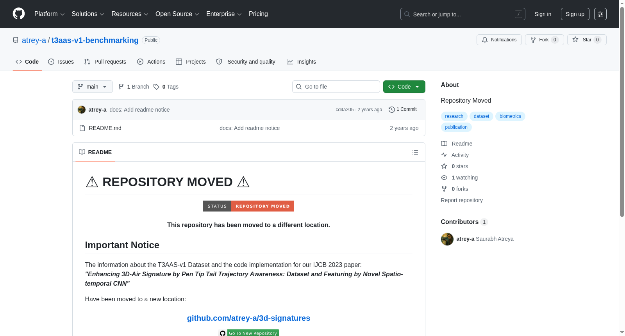Switch to the Projects tab
The height and width of the screenshot is (336, 625).
click(x=191, y=62)
